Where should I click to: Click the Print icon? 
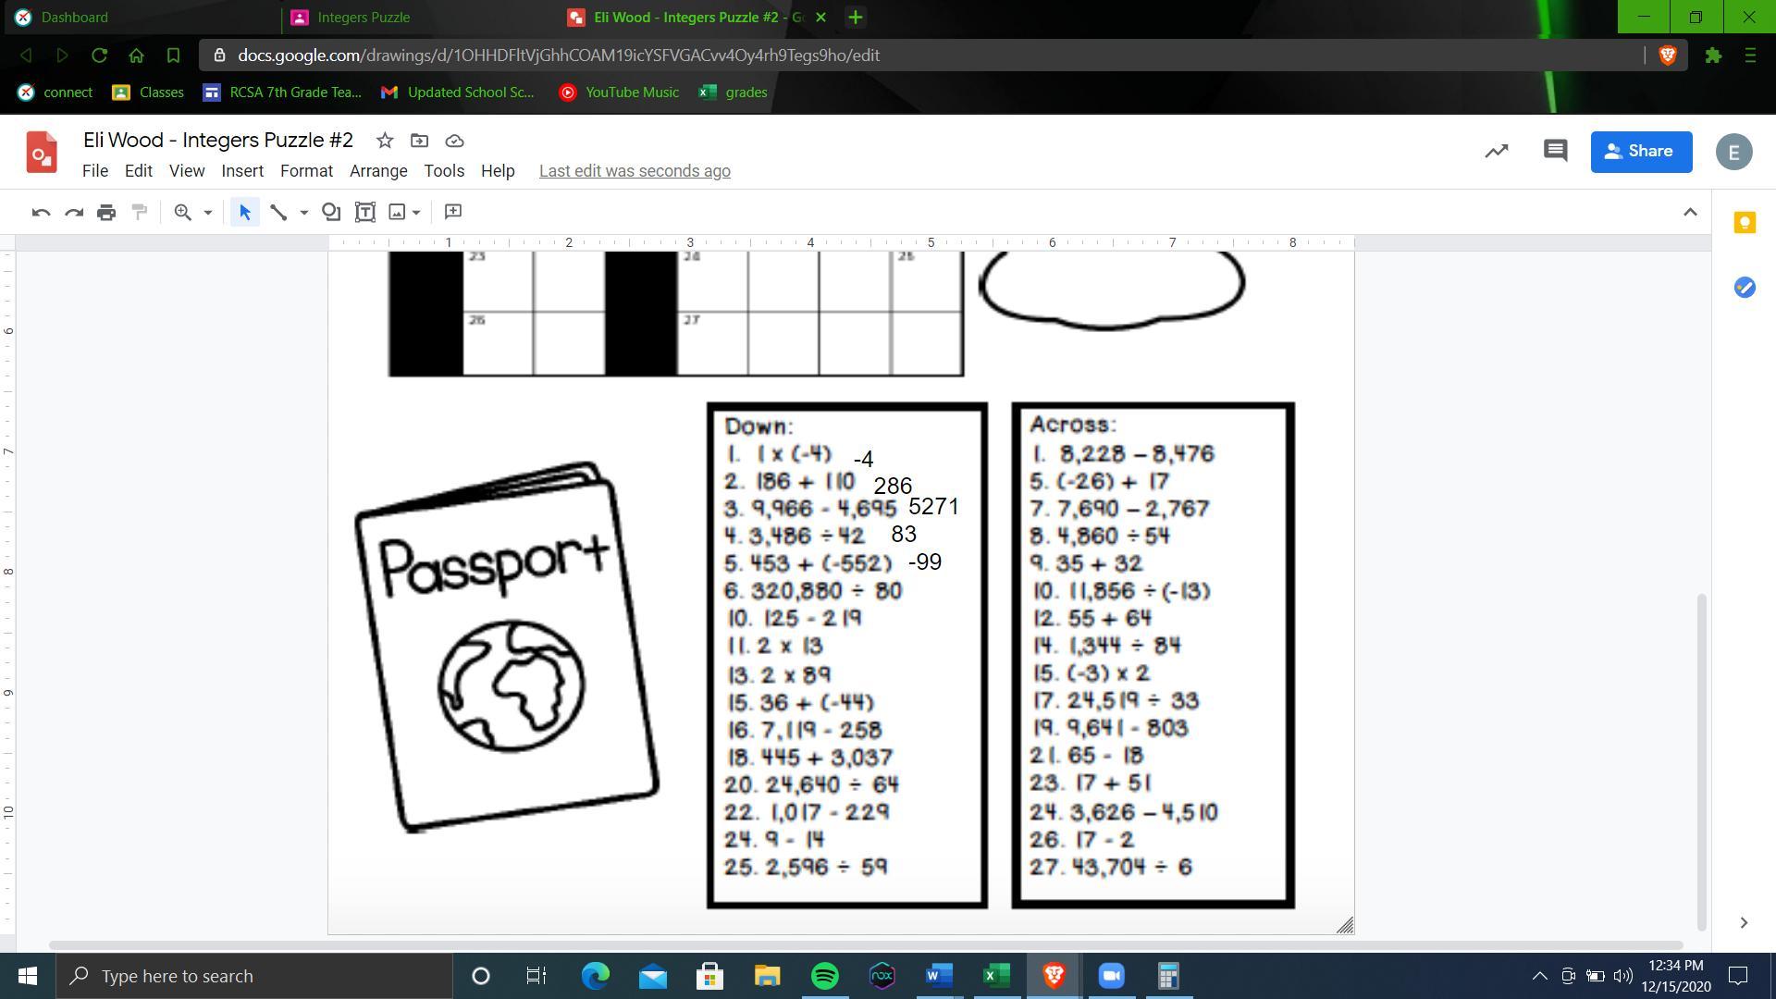click(x=106, y=212)
